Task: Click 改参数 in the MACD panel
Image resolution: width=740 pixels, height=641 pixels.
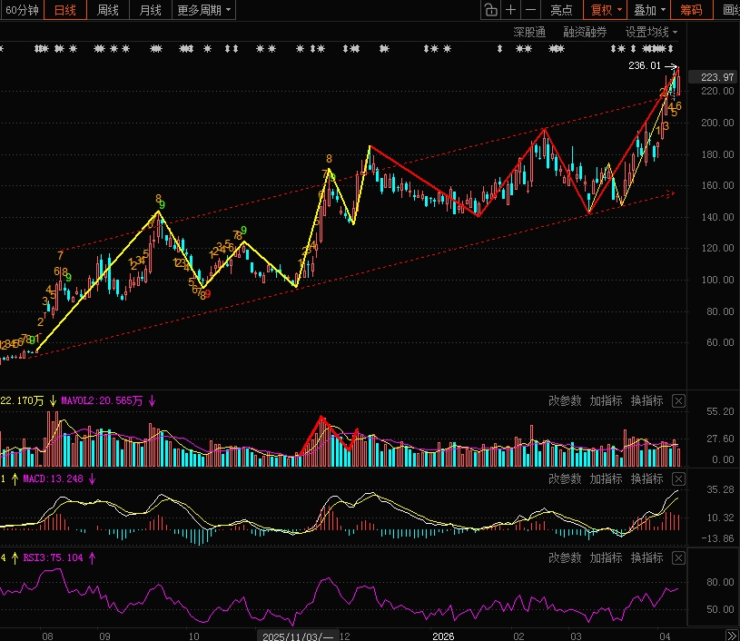Action: click(565, 479)
